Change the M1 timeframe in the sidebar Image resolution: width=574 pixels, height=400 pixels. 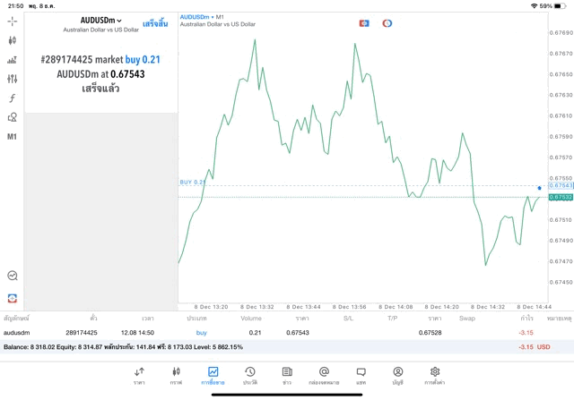[12, 137]
